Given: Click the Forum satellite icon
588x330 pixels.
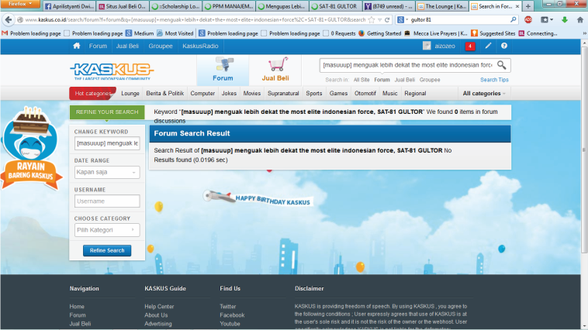Looking at the screenshot, I should 224,64.
